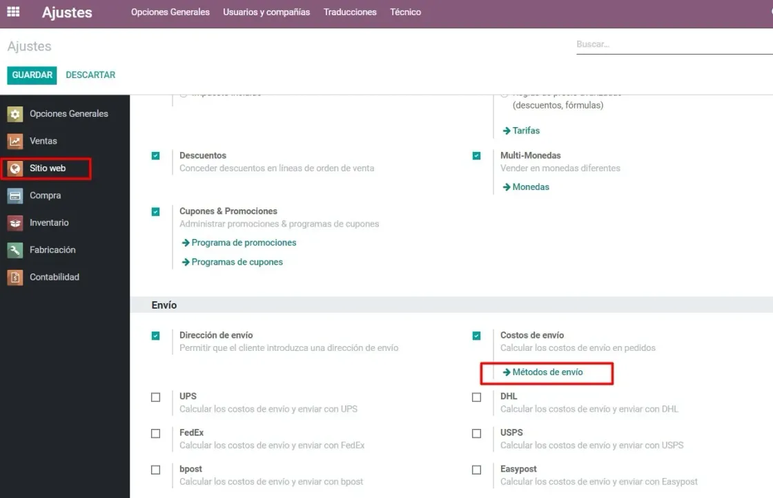
Task: Enable the Easypost shipping checkbox
Action: (476, 470)
